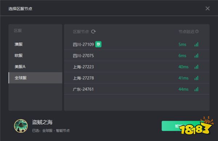Image resolution: width=218 pixels, height=141 pixels.
Task: Switch to the 美服A region
Action: tap(35, 67)
